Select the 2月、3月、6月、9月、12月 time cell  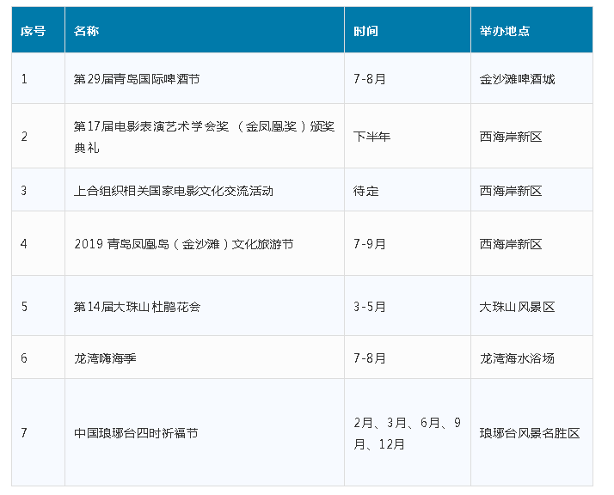click(408, 433)
